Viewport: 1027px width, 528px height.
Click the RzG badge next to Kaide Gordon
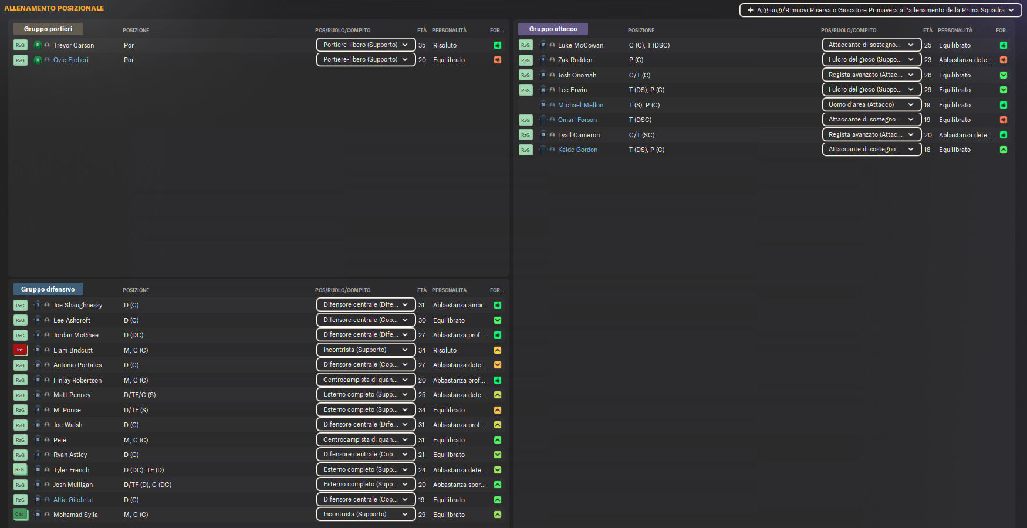click(x=525, y=150)
